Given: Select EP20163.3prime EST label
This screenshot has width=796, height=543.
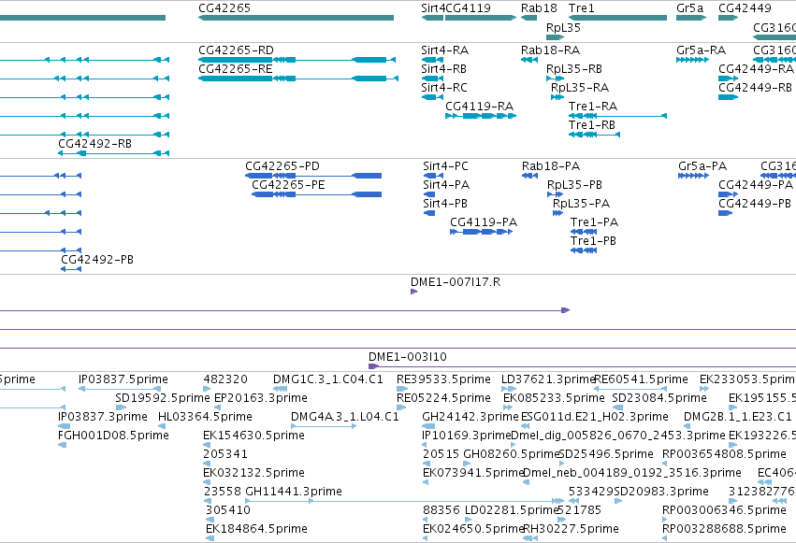Looking at the screenshot, I should pos(261,398).
